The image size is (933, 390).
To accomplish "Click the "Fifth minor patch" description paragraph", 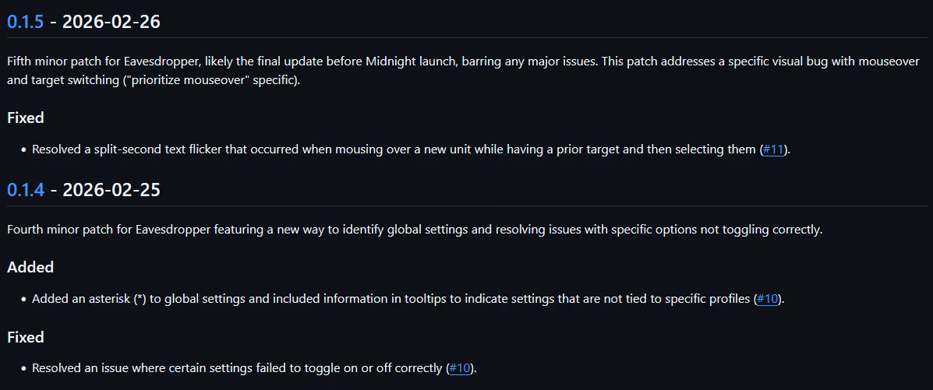I will point(312,61).
